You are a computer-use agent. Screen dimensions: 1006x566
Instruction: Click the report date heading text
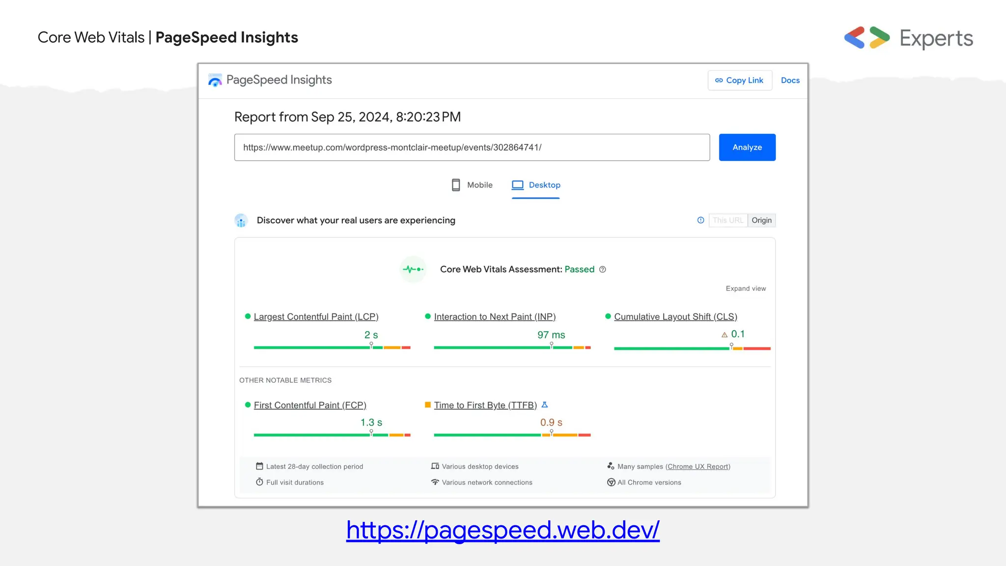[347, 117]
